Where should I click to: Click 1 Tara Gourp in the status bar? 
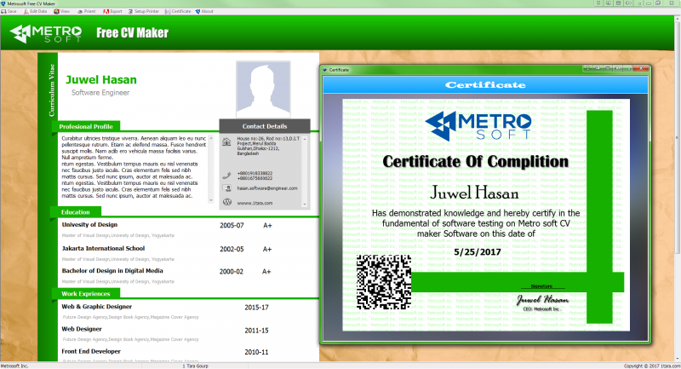click(195, 366)
